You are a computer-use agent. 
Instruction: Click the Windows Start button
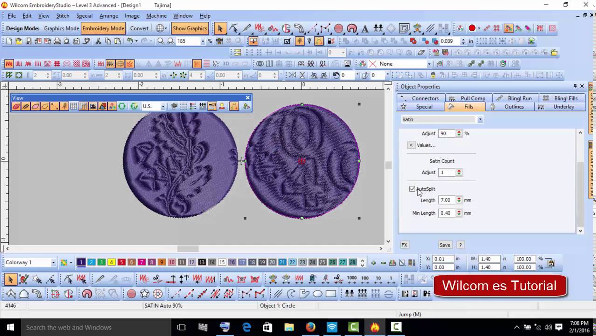pyautogui.click(x=10, y=328)
